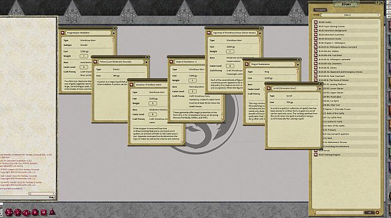Click the link icon of the Scroll (Dimension Door) window

click(268, 88)
